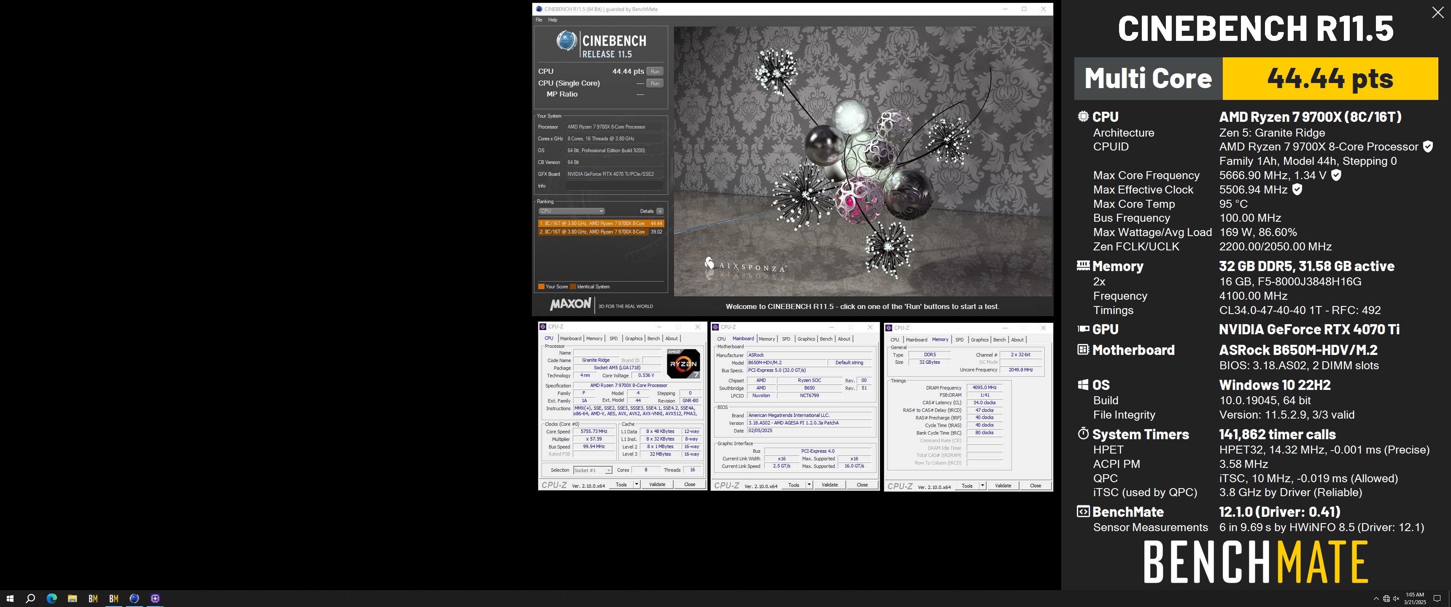Click the MAXON logo
Image resolution: width=1451 pixels, height=607 pixels.
pyautogui.click(x=570, y=304)
